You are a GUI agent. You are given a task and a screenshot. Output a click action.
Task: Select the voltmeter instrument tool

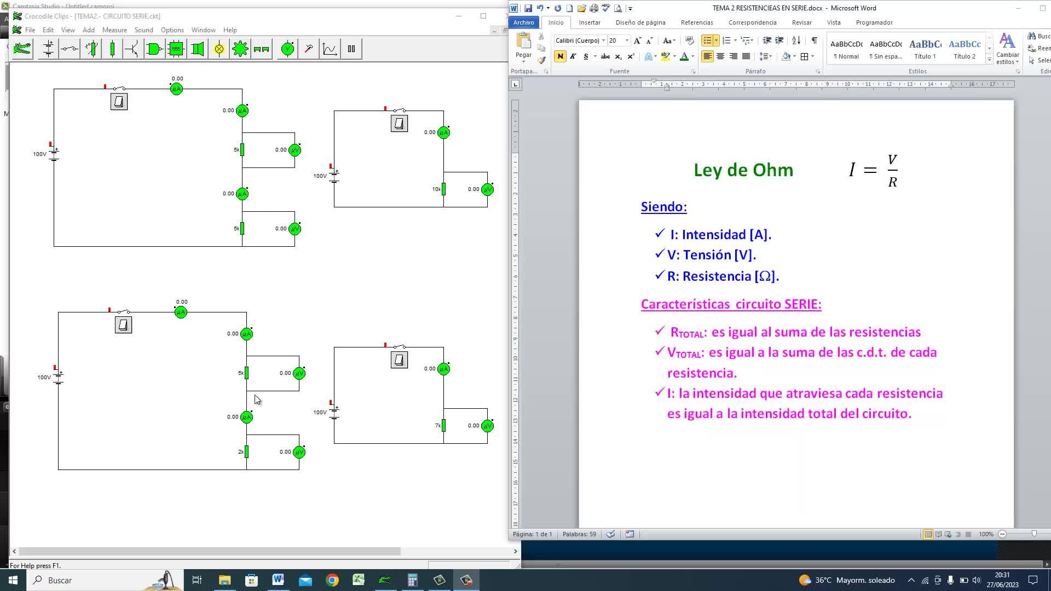coord(287,49)
